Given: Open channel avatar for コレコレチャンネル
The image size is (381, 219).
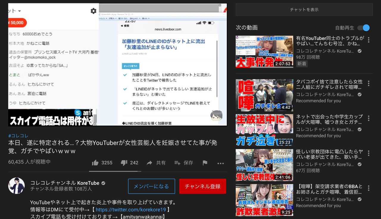Looking at the screenshot, I should point(16,186).
